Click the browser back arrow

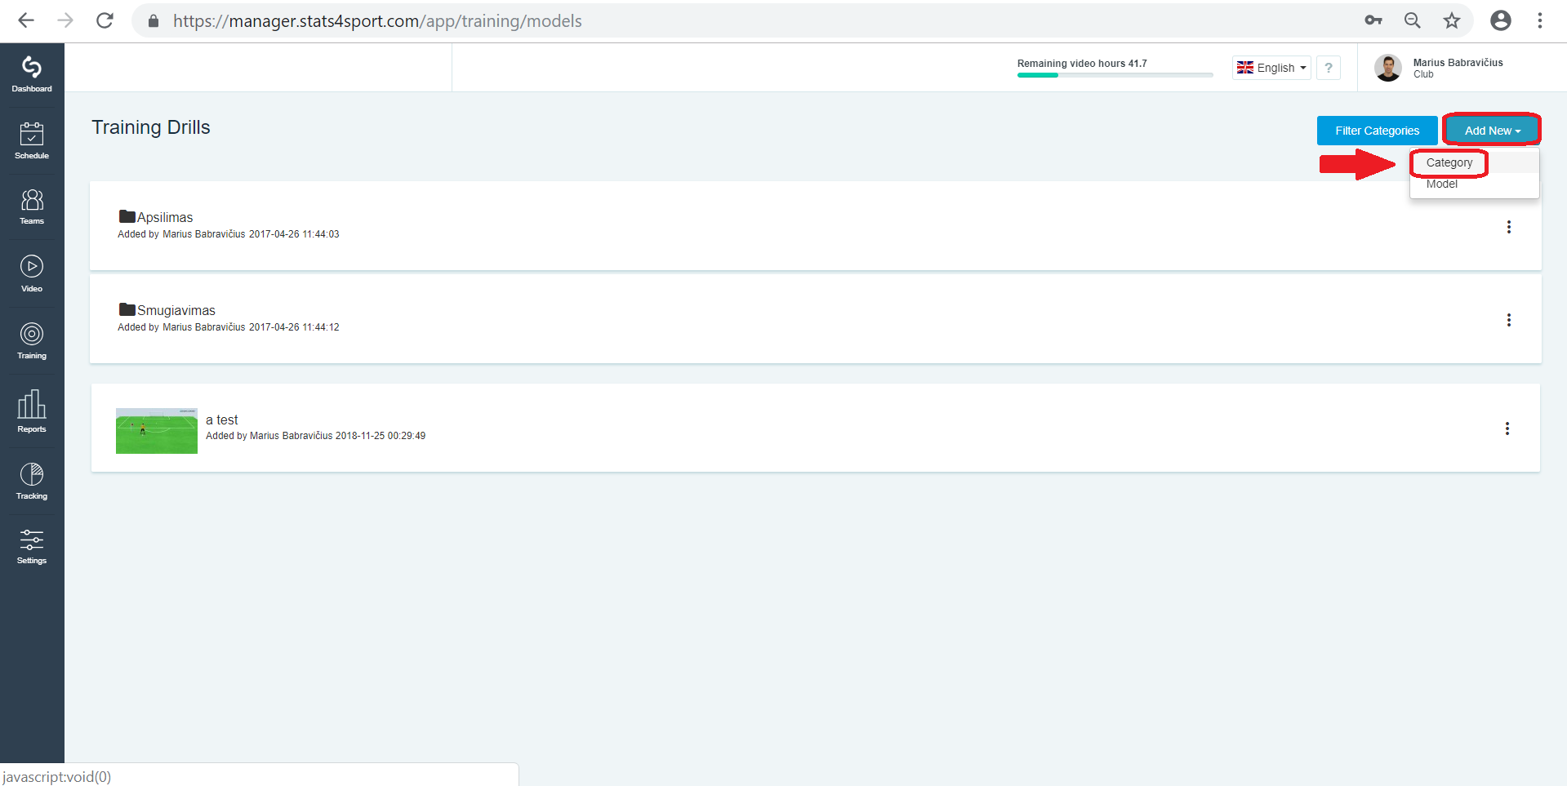coord(26,20)
